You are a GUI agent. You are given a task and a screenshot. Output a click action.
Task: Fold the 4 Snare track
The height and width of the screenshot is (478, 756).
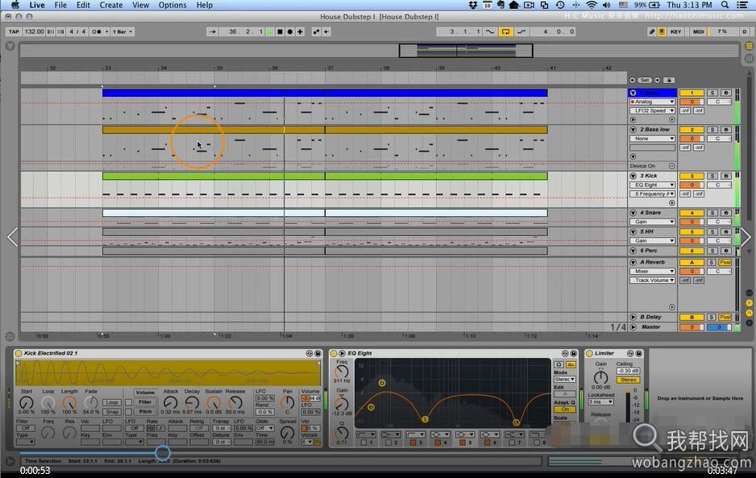click(x=633, y=213)
